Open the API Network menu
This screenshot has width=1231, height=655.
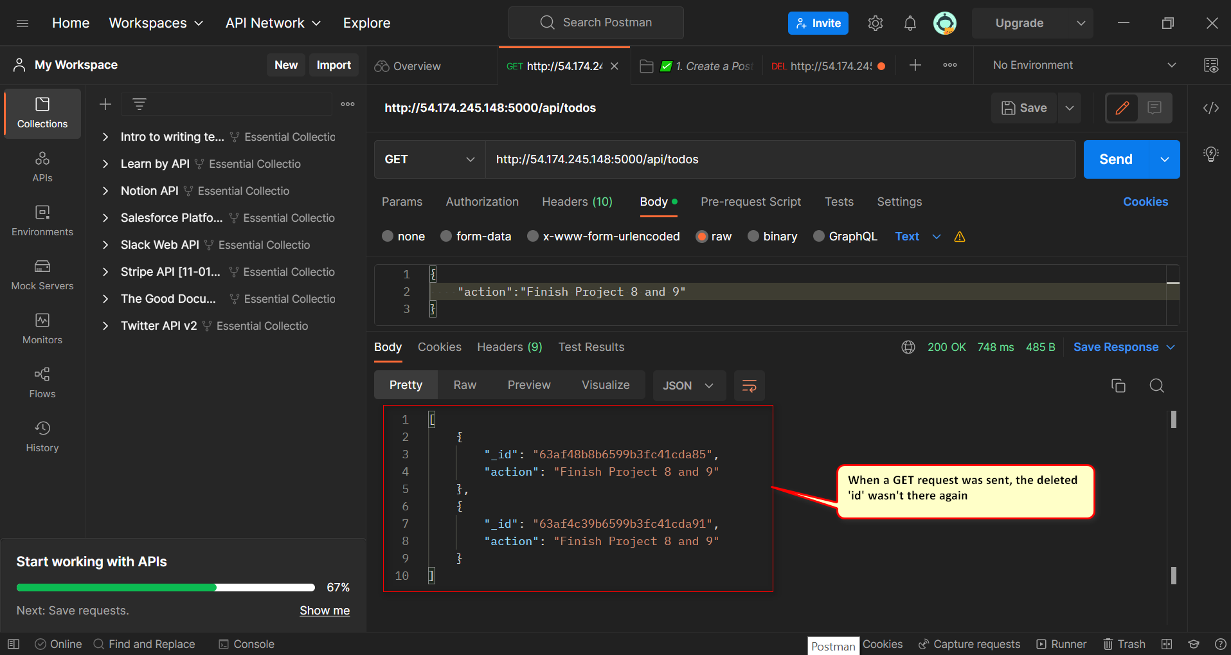coord(273,23)
